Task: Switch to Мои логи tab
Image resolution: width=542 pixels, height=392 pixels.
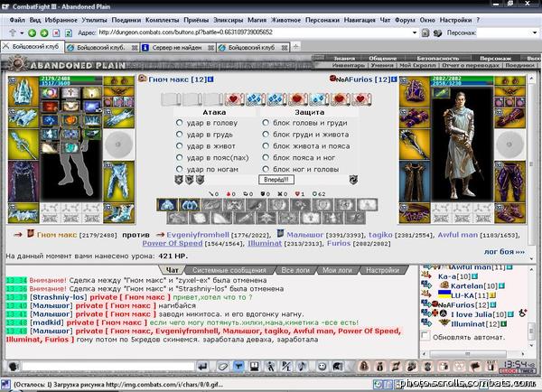Action: point(337,270)
